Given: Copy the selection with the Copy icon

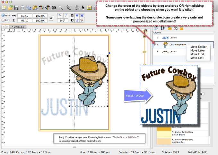Looking at the screenshot, I should 29,7.
